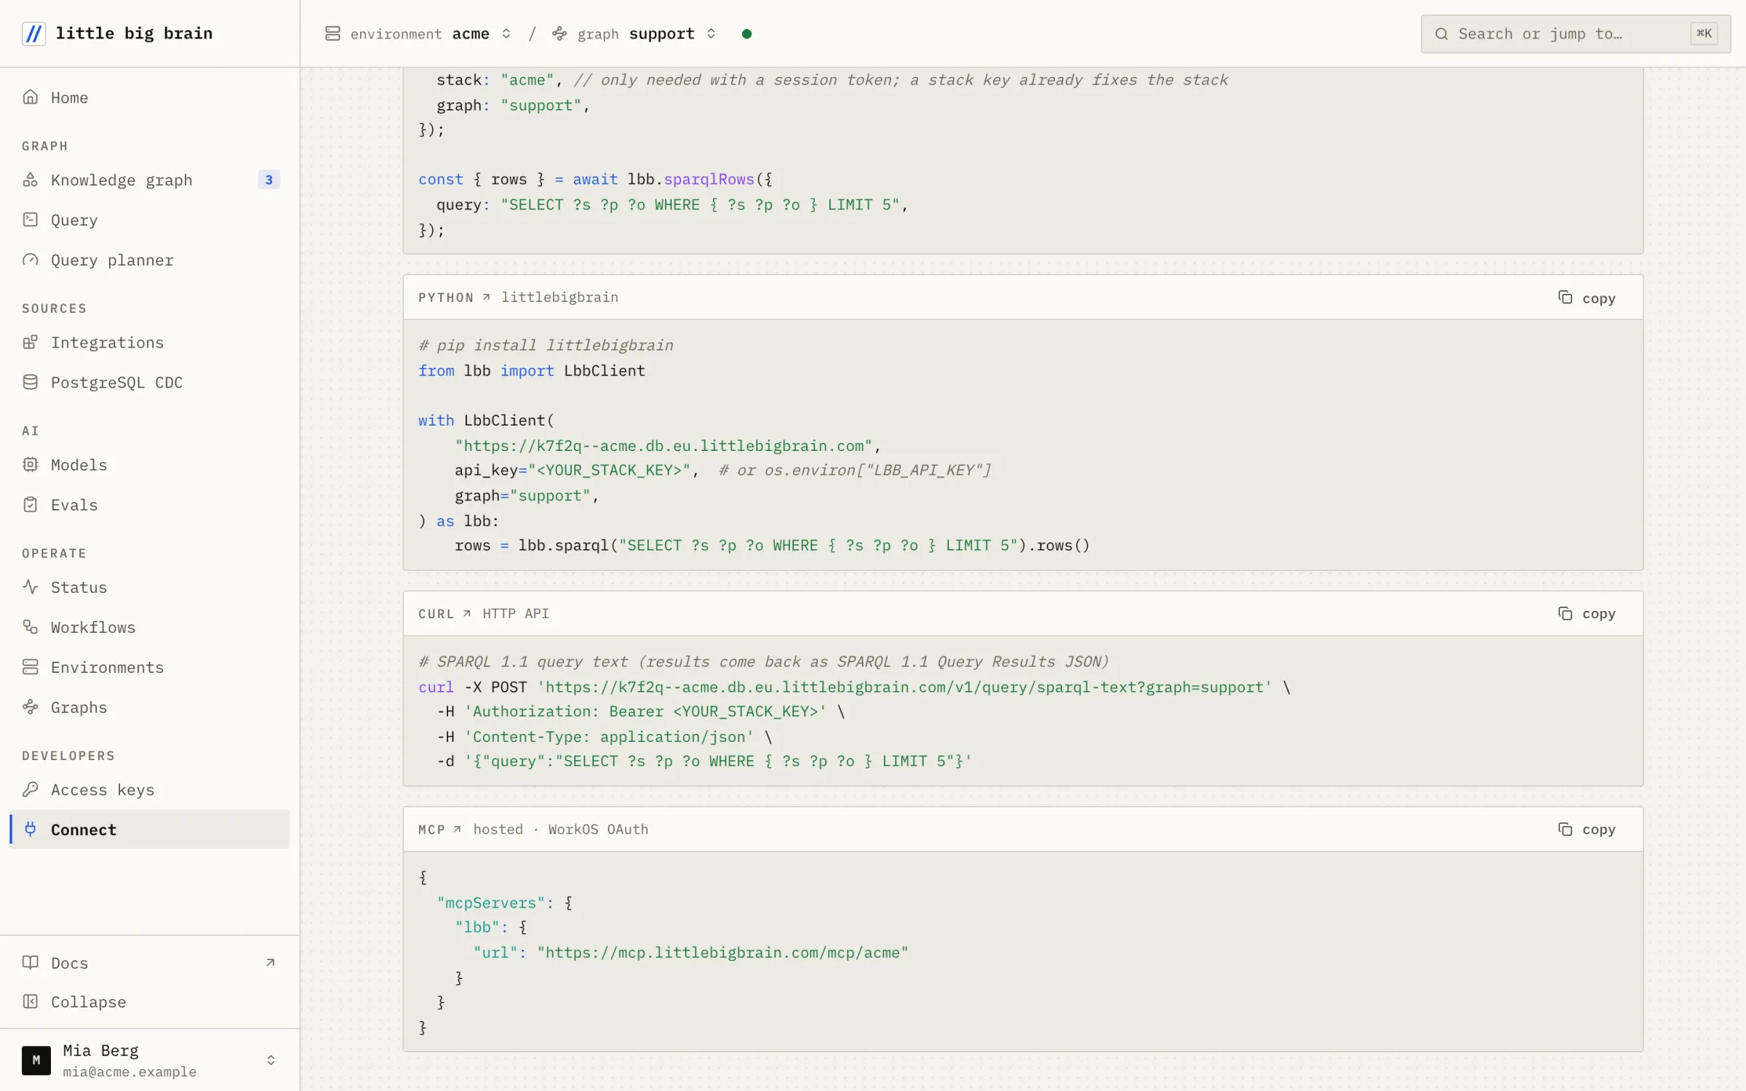Expand the environment acme selector
Image resolution: width=1746 pixels, height=1091 pixels.
[x=418, y=33]
